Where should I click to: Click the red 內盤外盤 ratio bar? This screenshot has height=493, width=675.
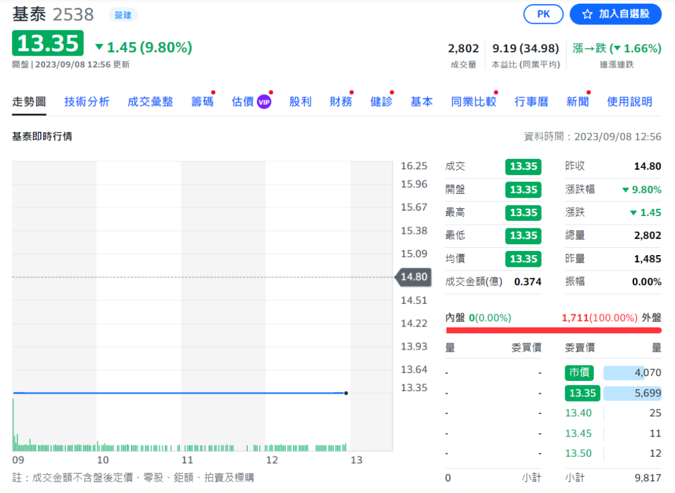[553, 330]
